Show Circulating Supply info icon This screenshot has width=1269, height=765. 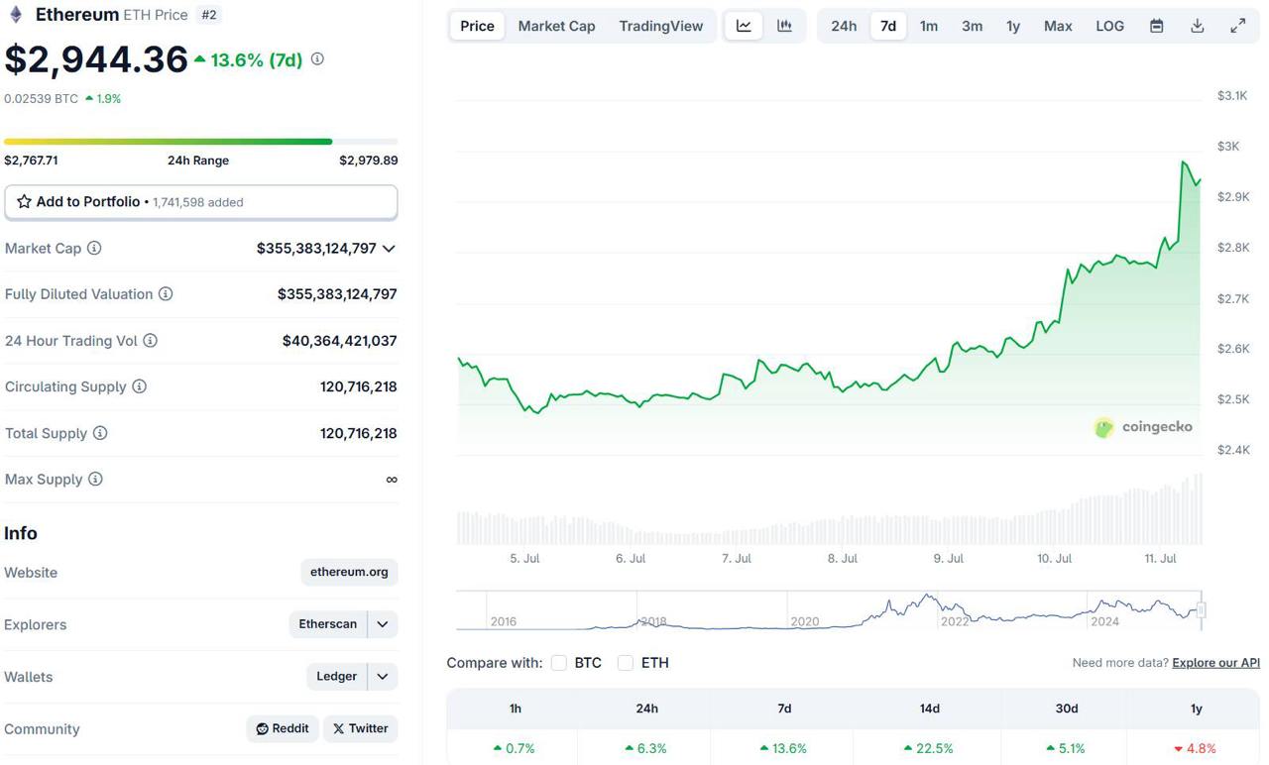[x=139, y=386]
